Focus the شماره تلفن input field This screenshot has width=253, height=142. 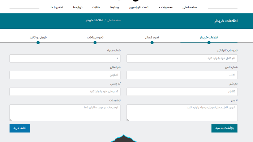182,75
